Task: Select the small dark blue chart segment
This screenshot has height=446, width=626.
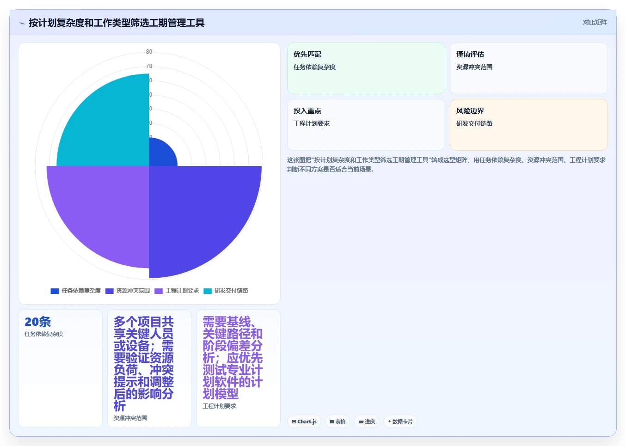Action: (160, 155)
